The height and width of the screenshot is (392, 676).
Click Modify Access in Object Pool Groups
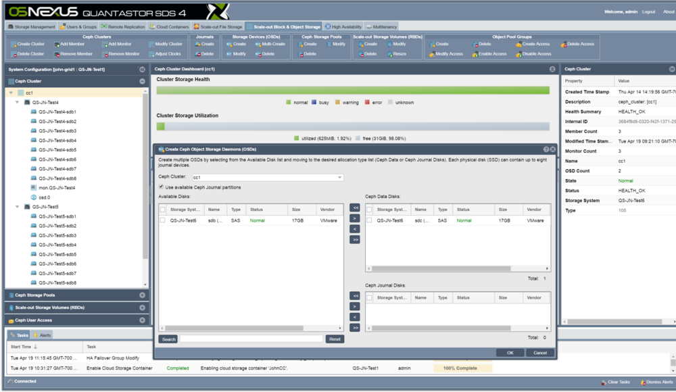[x=445, y=54]
